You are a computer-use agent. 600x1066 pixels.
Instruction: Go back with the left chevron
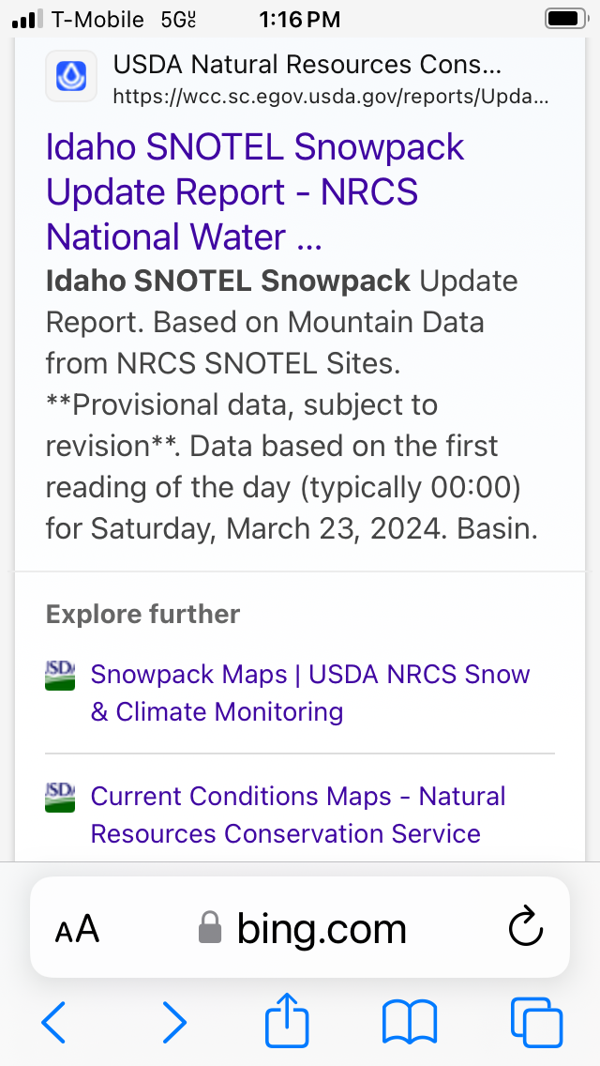(x=54, y=1021)
